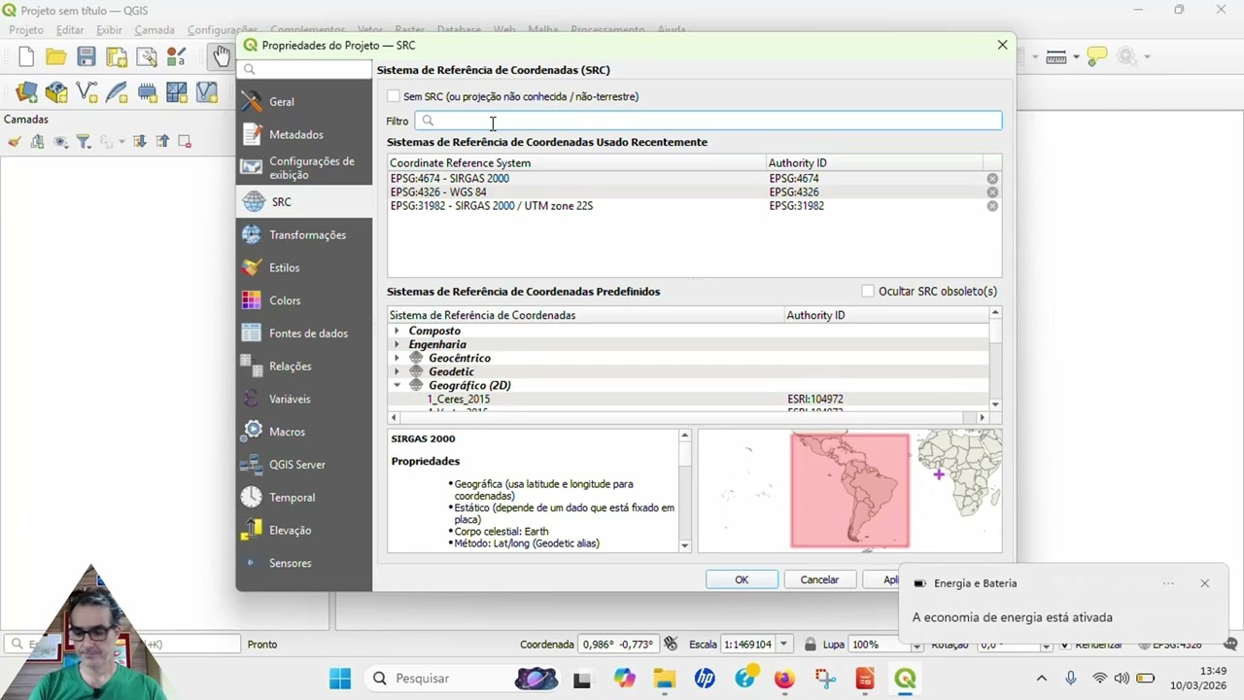This screenshot has height=700, width=1244.
Task: Expand the Geodetic tree node
Action: coord(397,371)
